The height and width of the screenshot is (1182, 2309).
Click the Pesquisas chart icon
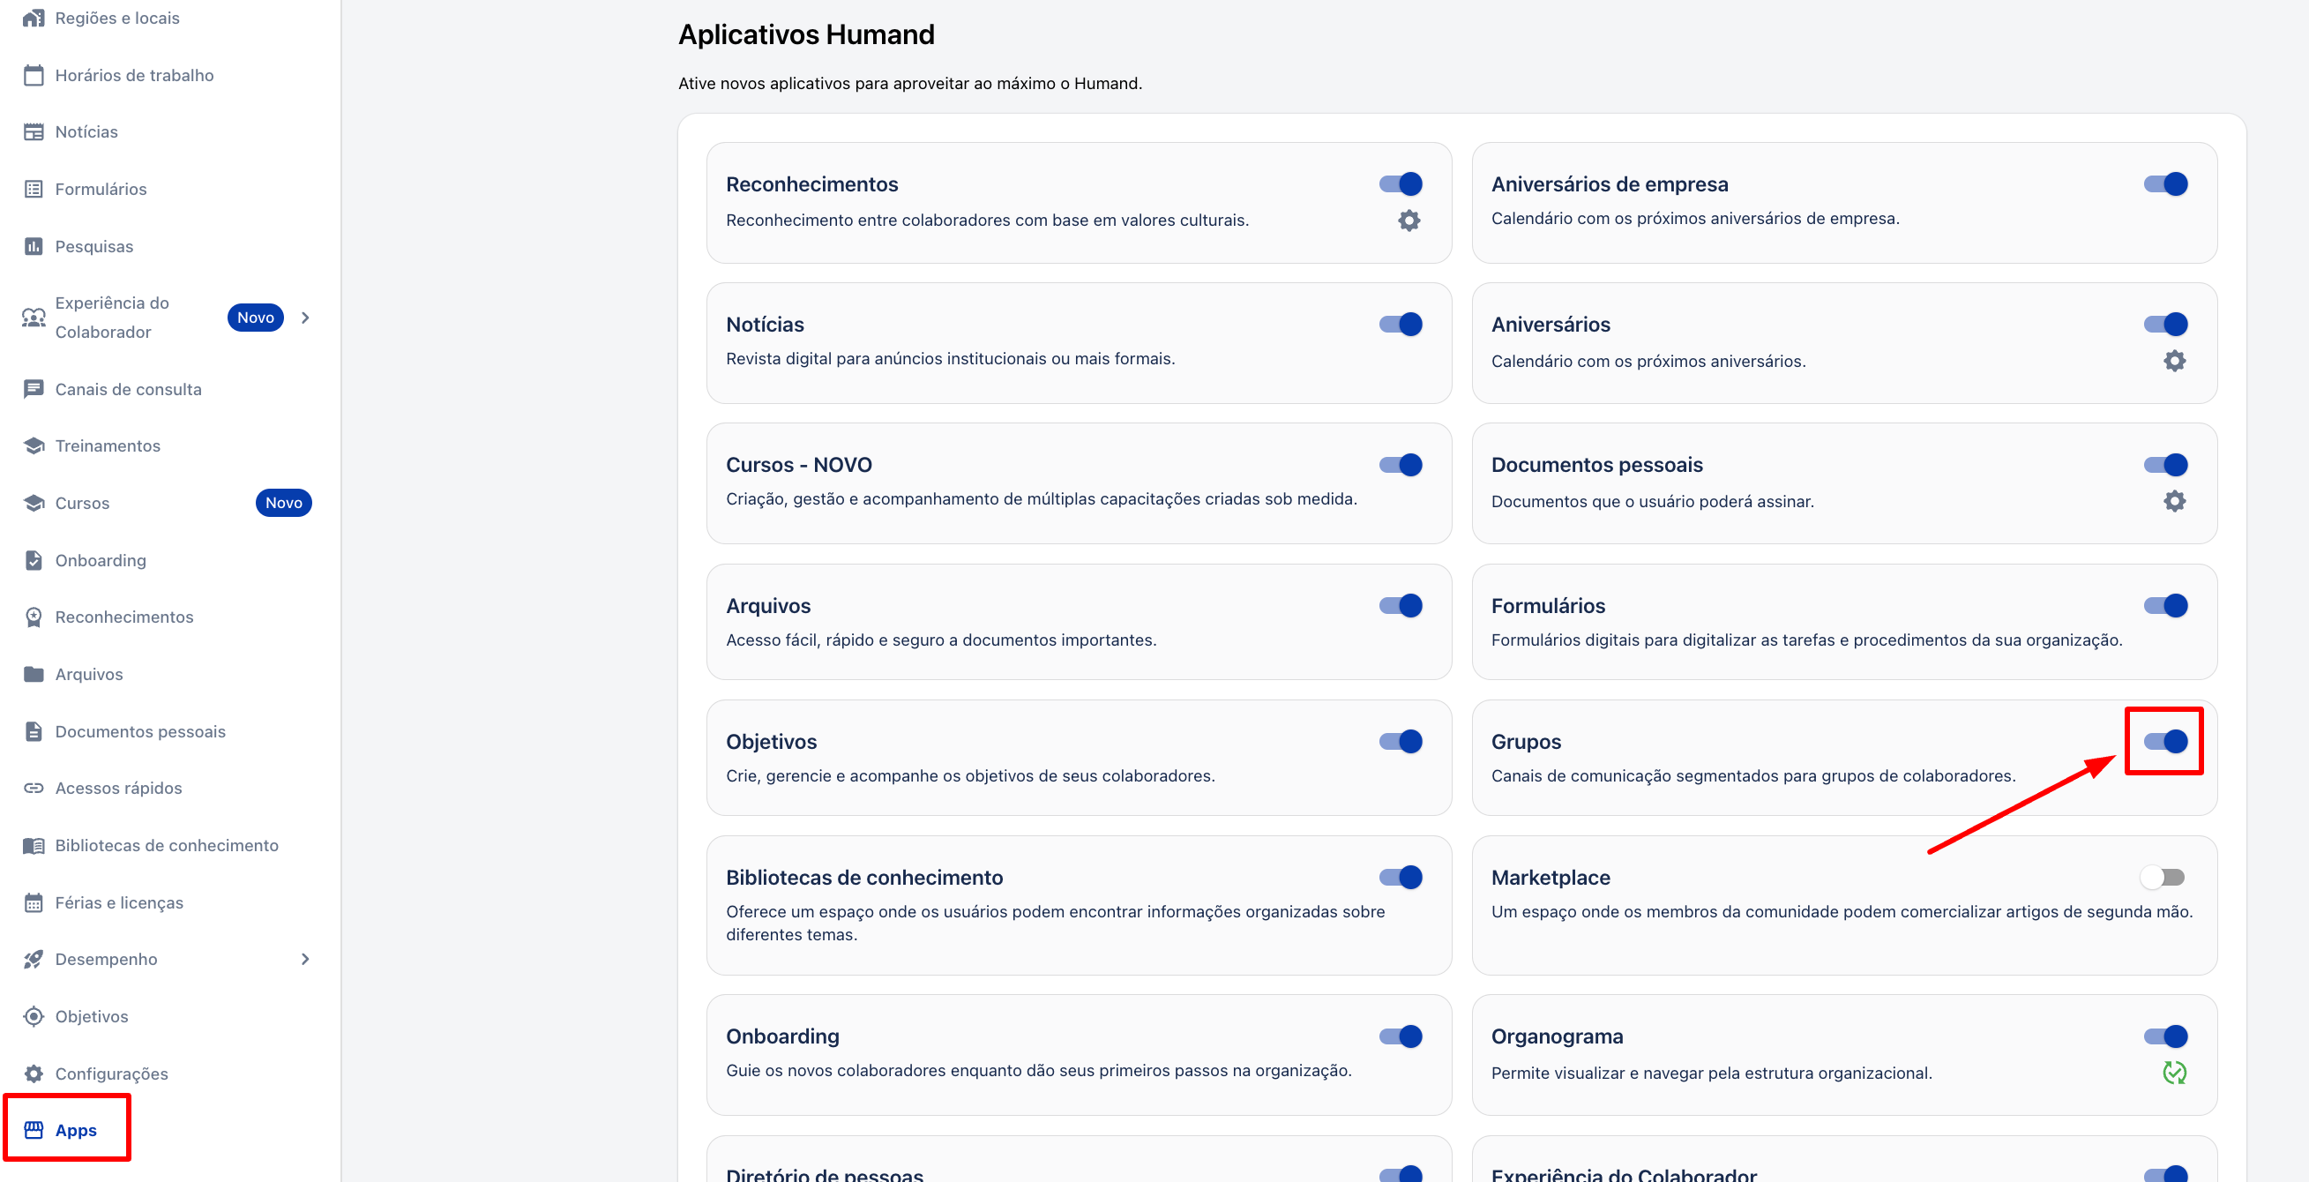[x=34, y=246]
